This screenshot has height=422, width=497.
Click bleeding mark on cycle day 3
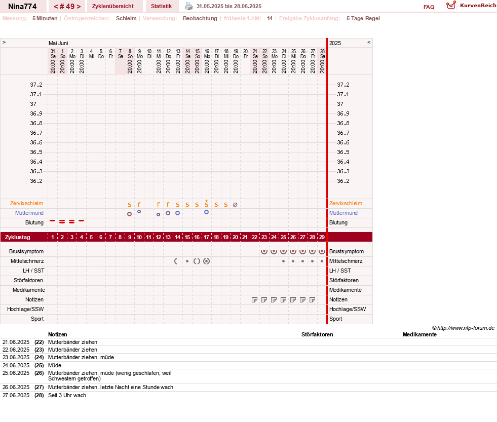coord(71,221)
